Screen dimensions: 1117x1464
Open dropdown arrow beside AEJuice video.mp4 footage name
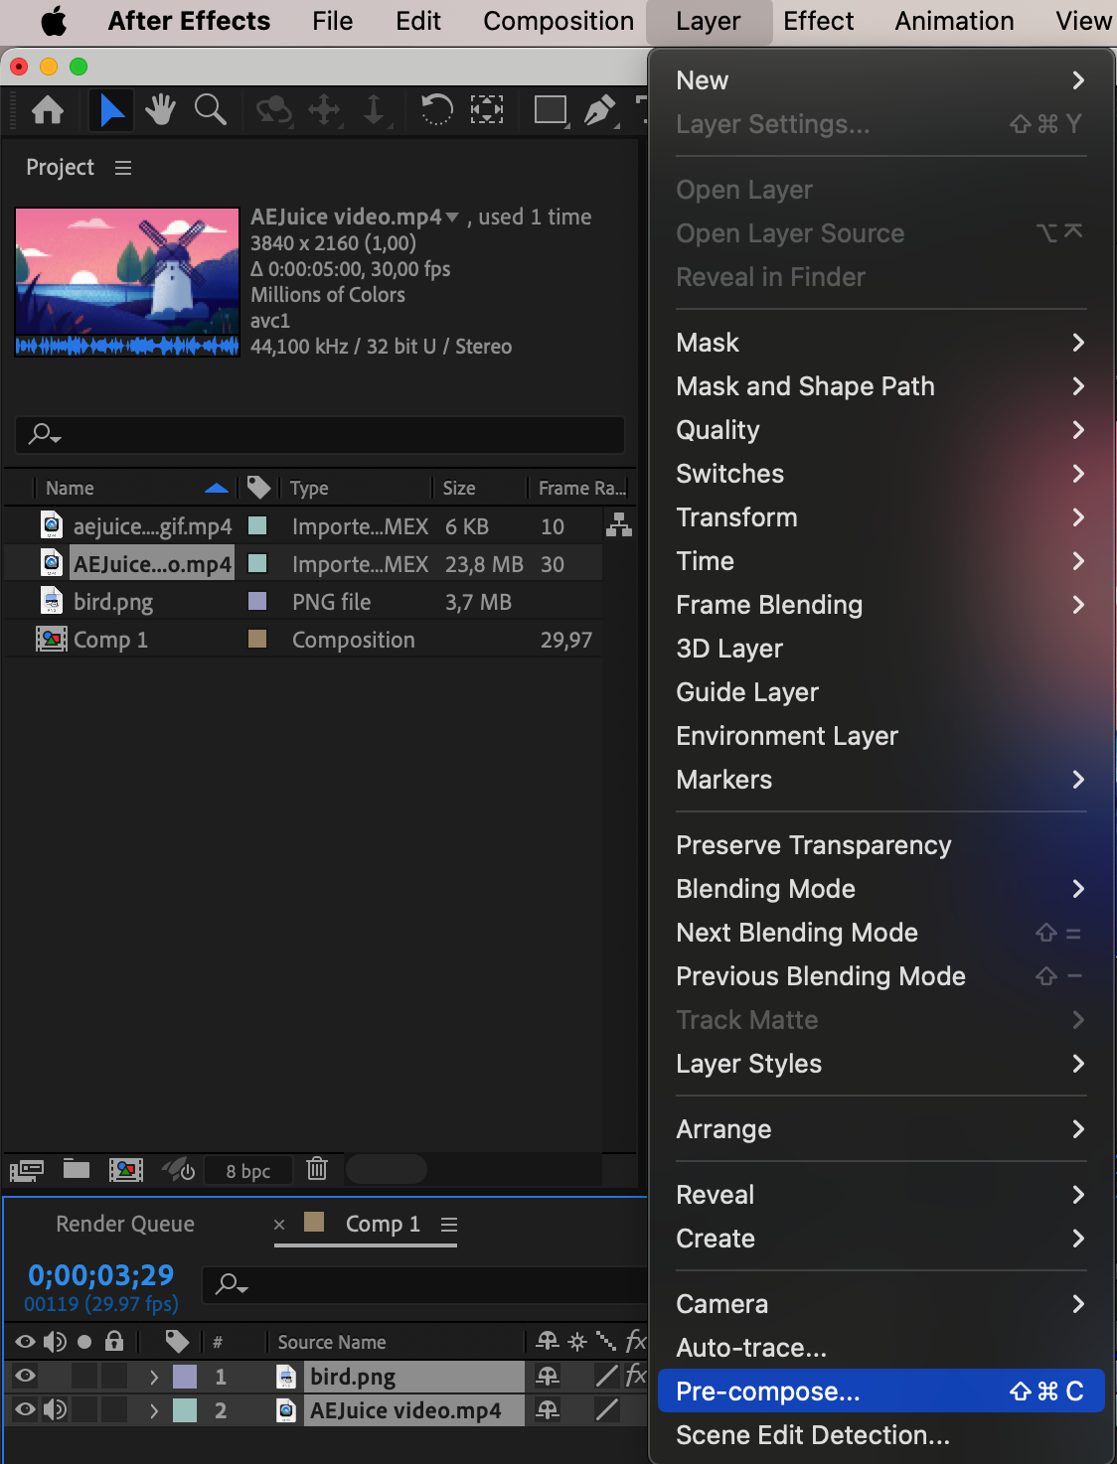click(452, 217)
